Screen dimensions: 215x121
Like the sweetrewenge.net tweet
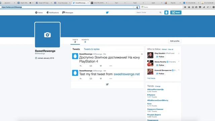point(101,79)
